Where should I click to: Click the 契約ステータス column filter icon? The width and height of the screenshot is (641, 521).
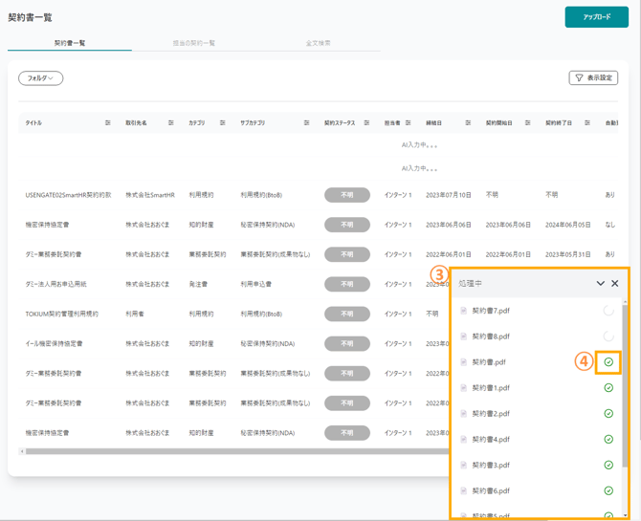coord(366,123)
